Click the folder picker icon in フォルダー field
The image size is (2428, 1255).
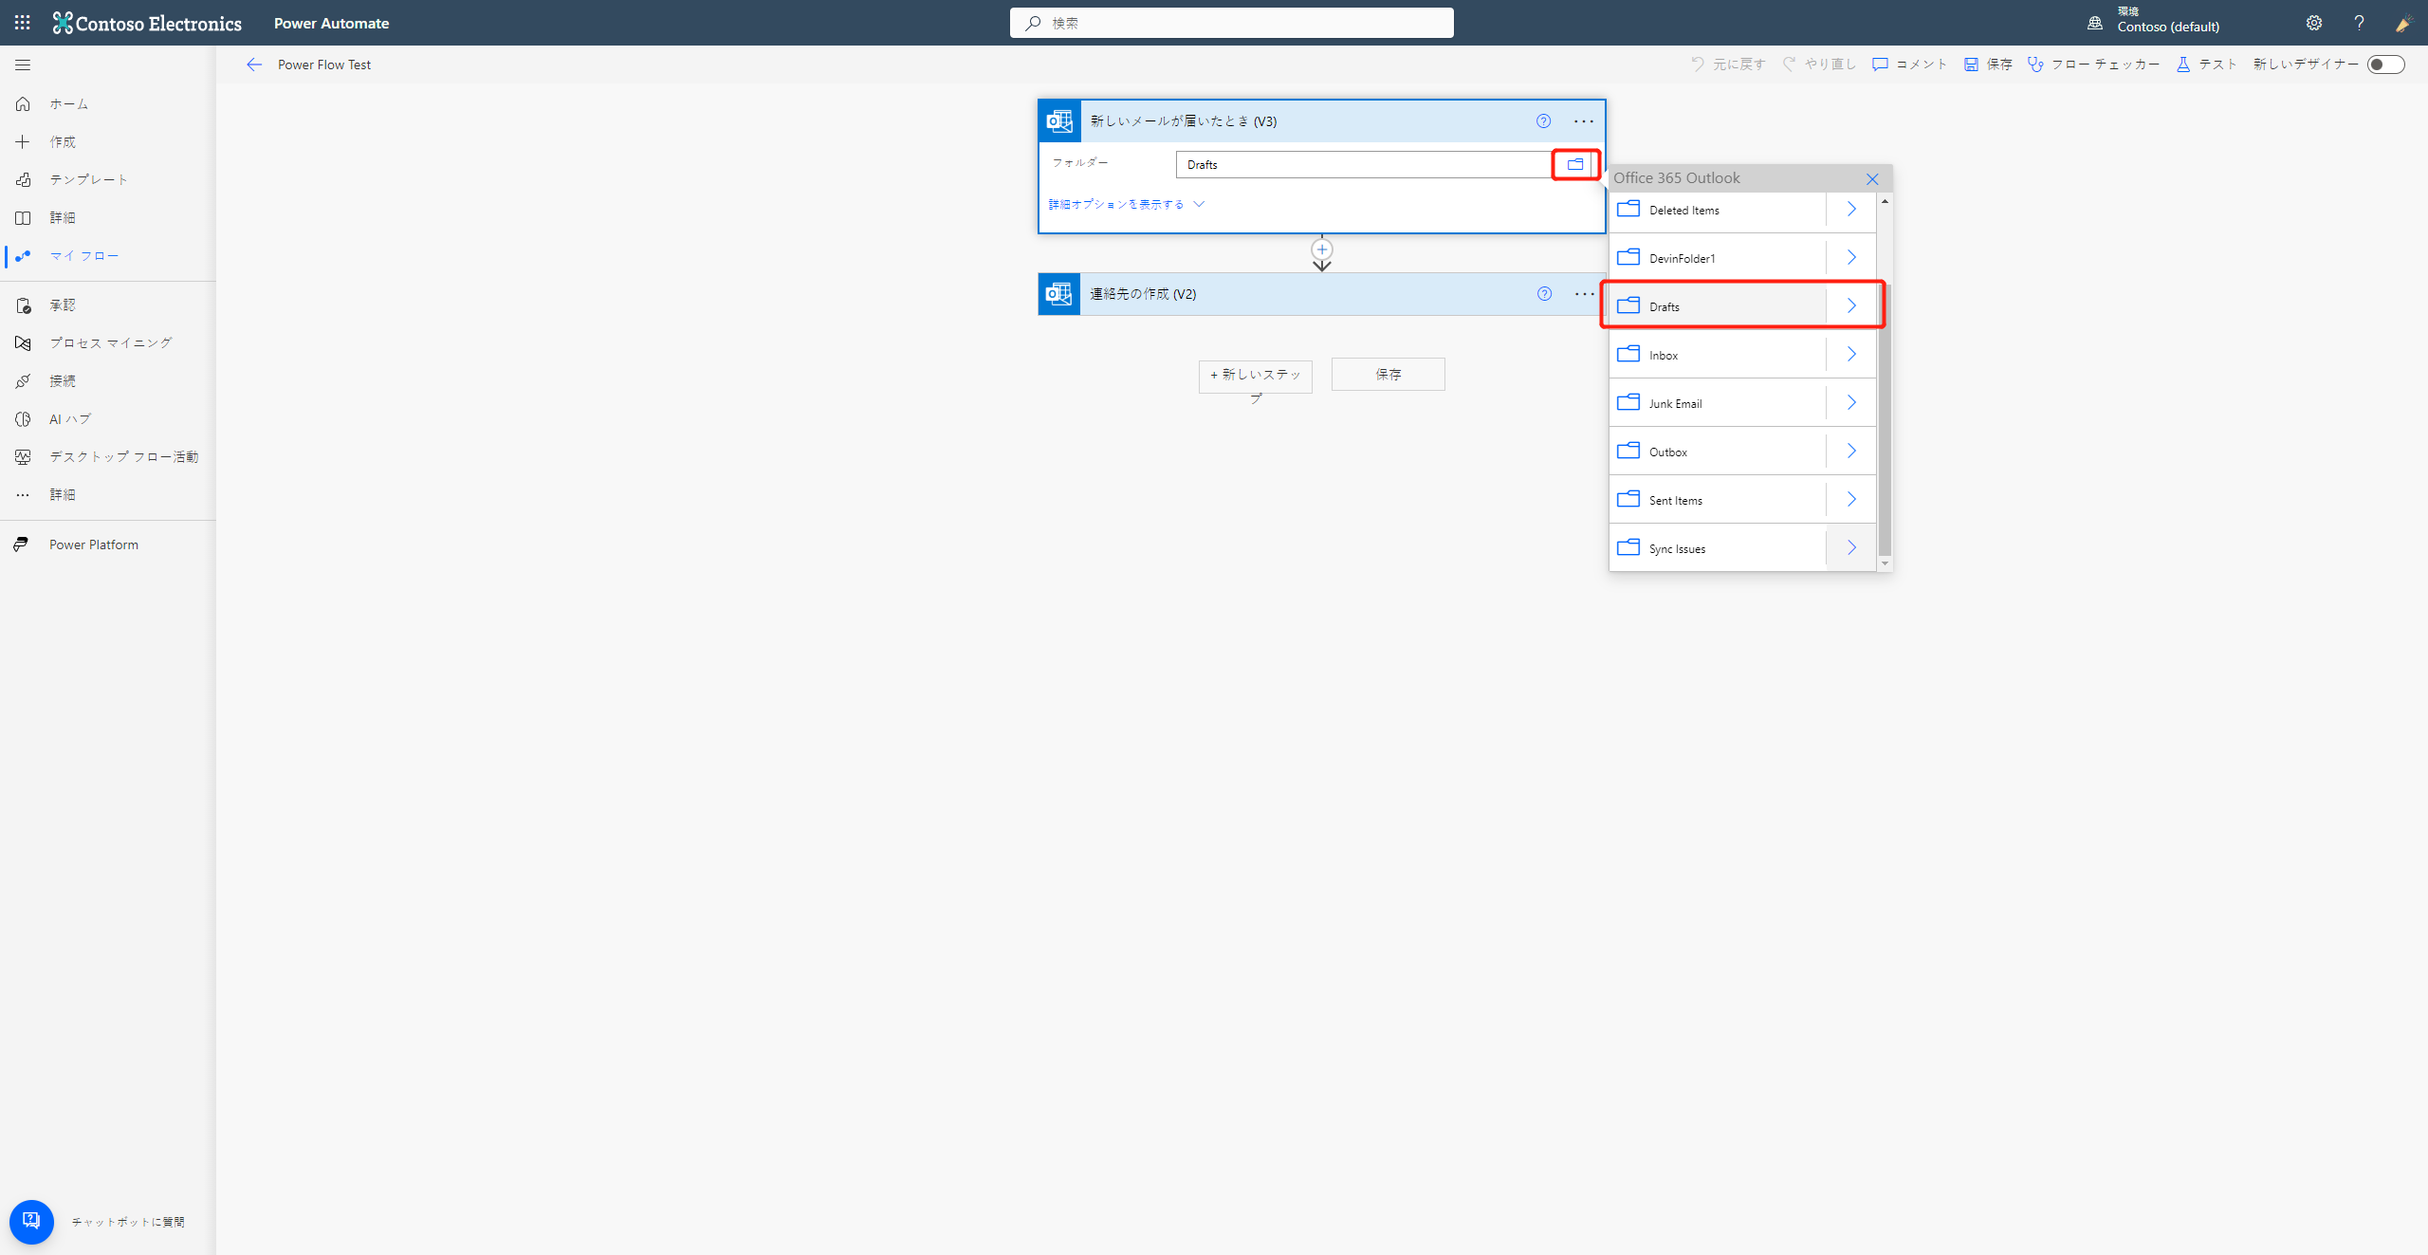[1575, 164]
